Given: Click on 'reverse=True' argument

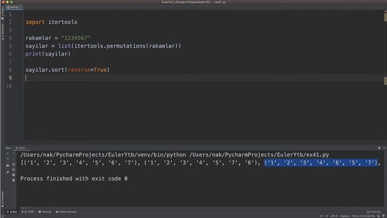Looking at the screenshot, I should [x=87, y=70].
